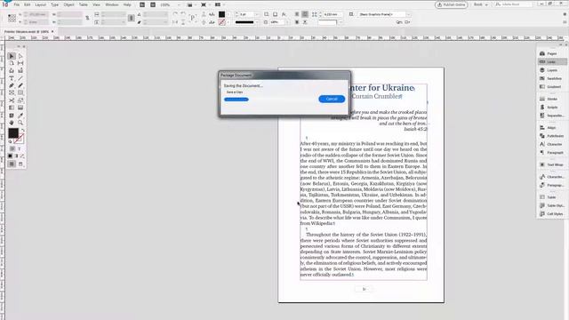
Task: Select the Selection tool arrow
Action: (x=12, y=56)
